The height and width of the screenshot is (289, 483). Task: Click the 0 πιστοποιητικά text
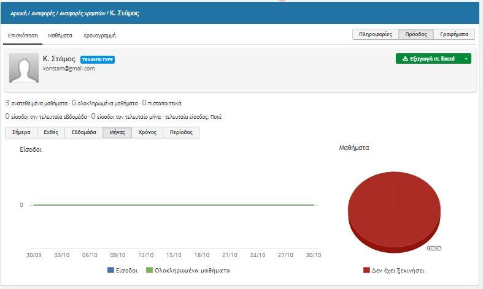162,103
